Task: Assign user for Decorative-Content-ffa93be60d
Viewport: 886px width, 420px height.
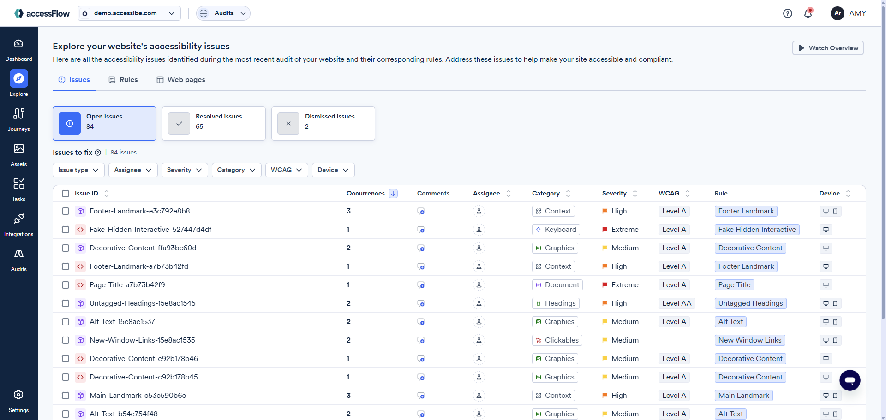Action: [x=479, y=248]
